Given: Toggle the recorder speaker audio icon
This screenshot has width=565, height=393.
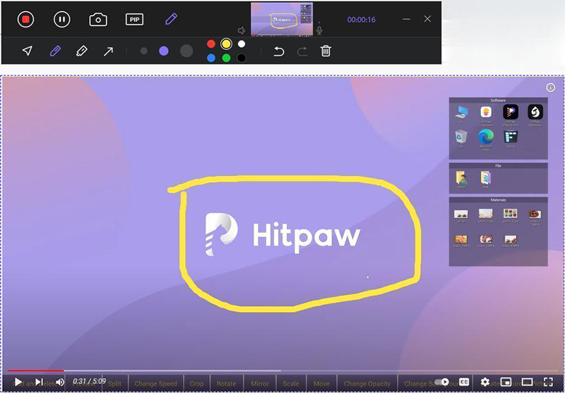Looking at the screenshot, I should point(242,30).
